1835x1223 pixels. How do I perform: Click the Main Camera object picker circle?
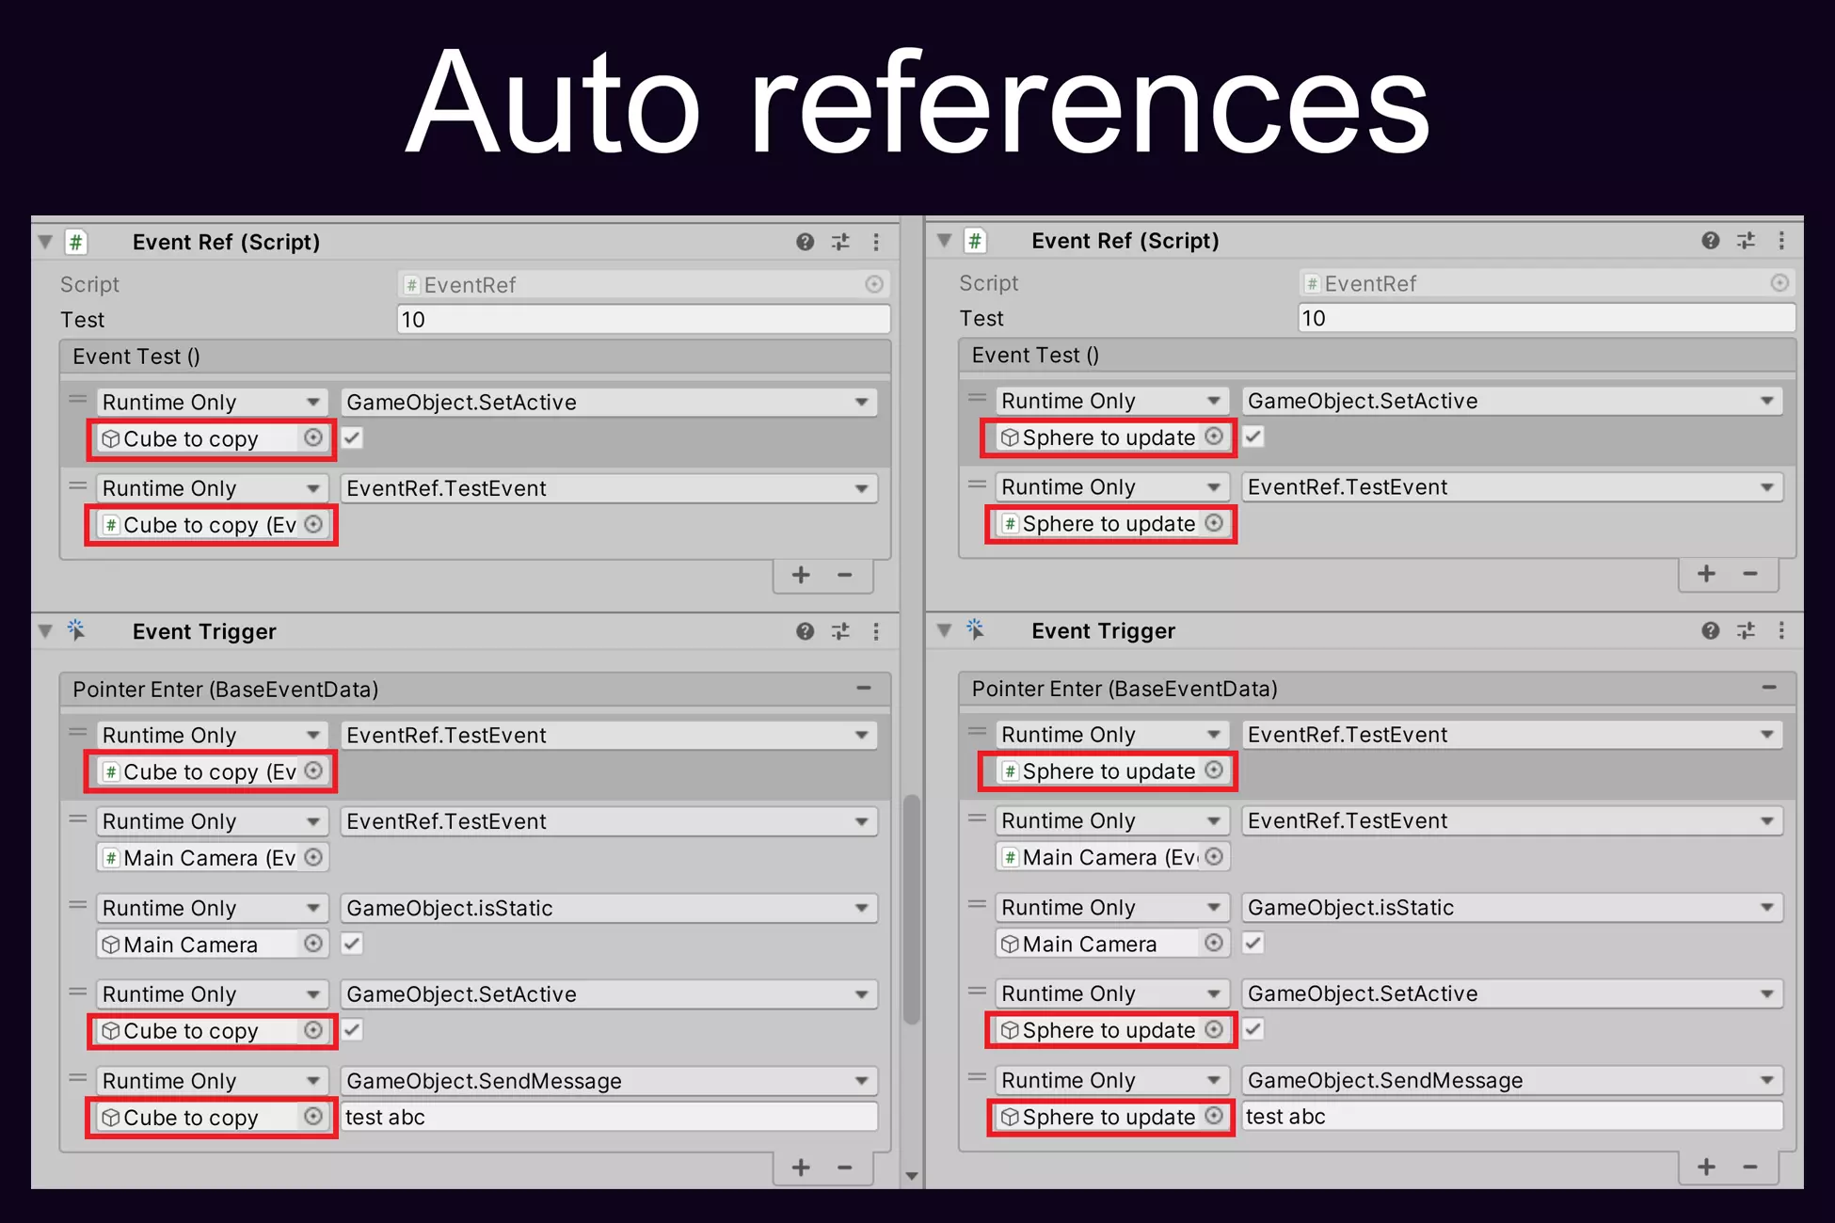point(313,944)
